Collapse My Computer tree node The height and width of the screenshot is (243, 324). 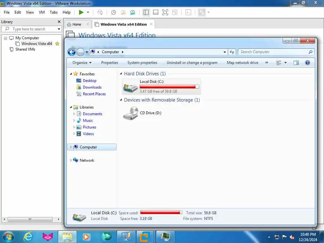point(6,38)
